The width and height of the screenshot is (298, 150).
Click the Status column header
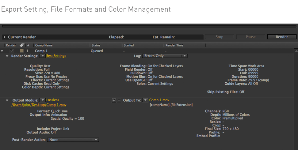pyautogui.click(x=96, y=45)
